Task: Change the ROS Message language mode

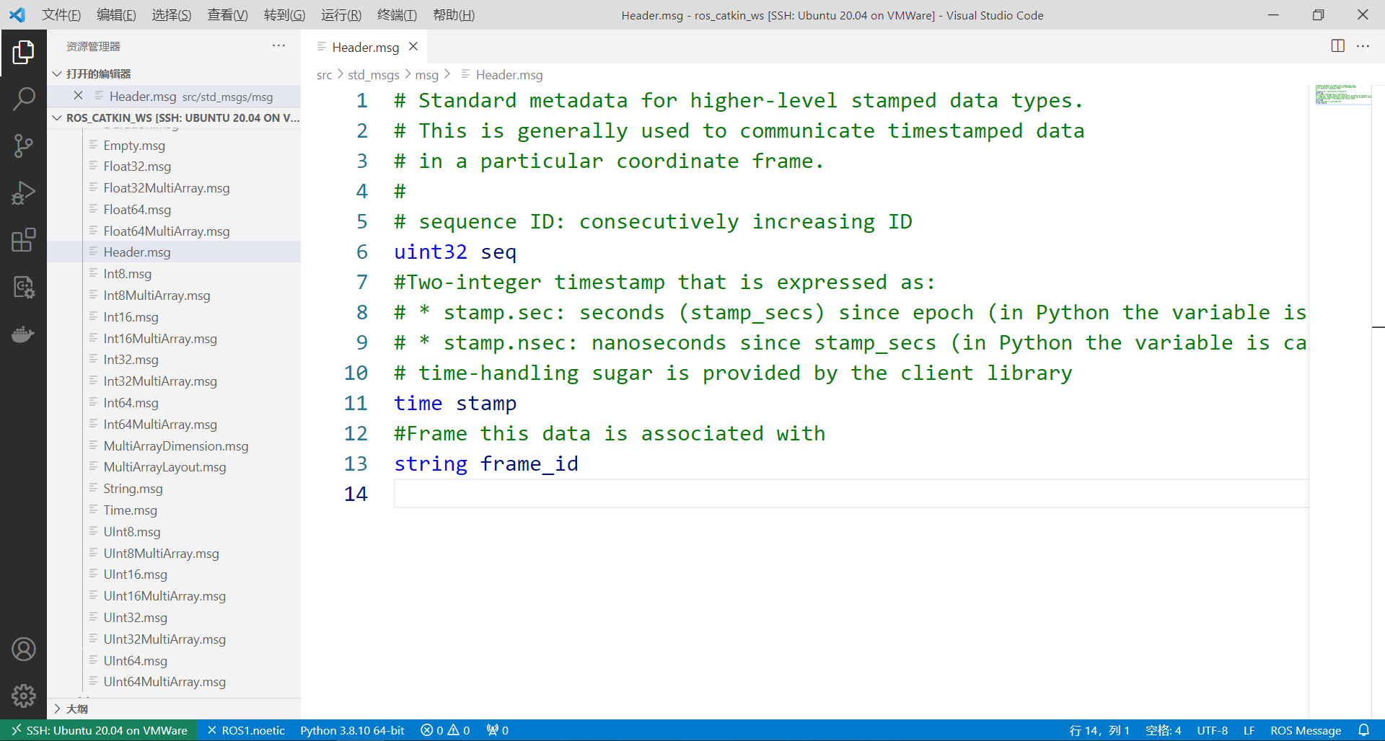Action: coord(1306,730)
